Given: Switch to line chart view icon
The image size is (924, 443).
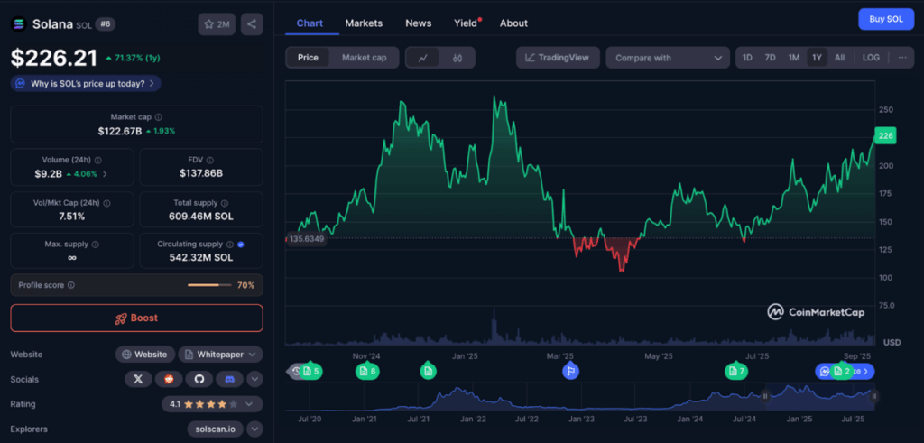Looking at the screenshot, I should 423,58.
